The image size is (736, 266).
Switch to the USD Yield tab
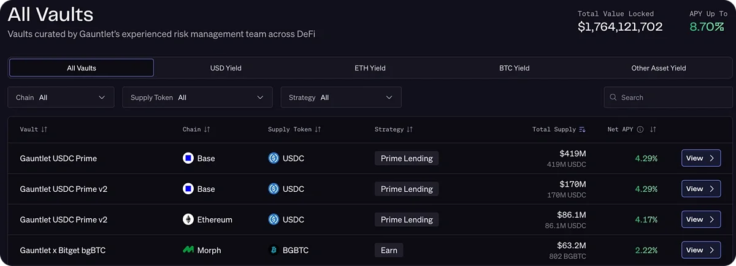[226, 68]
